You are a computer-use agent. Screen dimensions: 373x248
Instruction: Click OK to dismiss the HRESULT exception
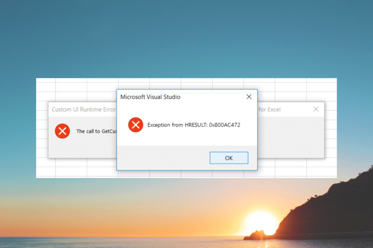point(229,158)
